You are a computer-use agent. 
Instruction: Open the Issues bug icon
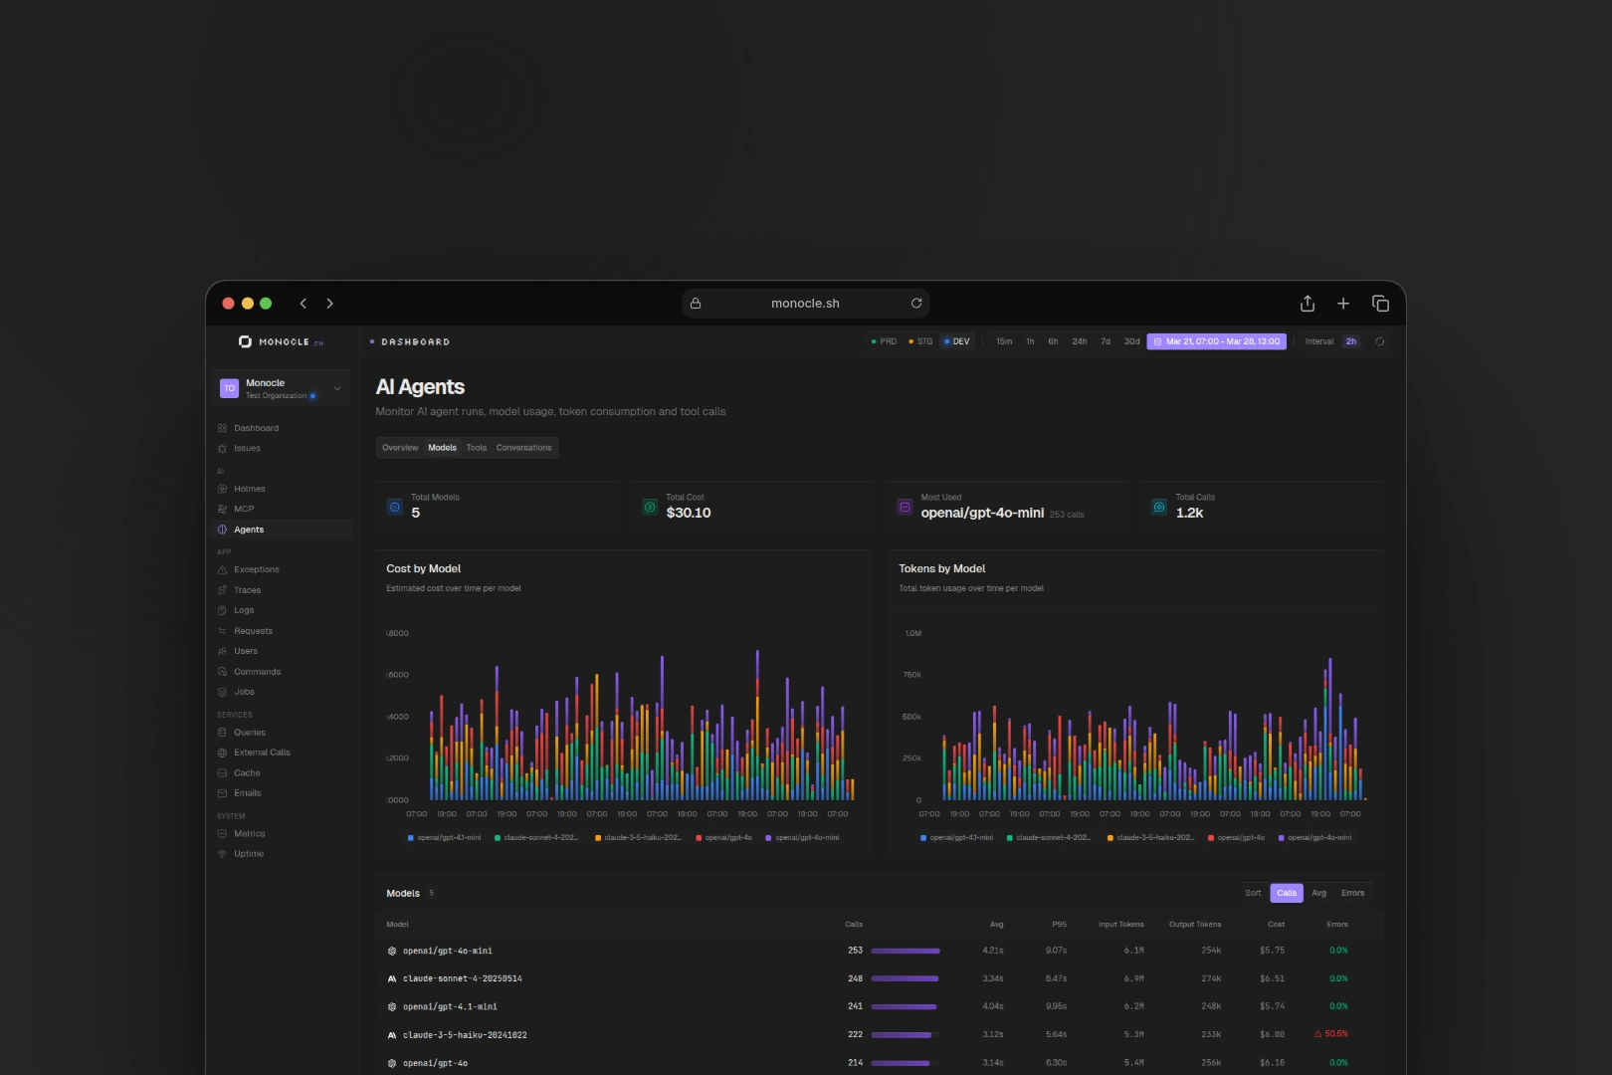[x=222, y=449]
